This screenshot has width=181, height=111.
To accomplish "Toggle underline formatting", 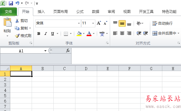I will (x=52, y=34).
